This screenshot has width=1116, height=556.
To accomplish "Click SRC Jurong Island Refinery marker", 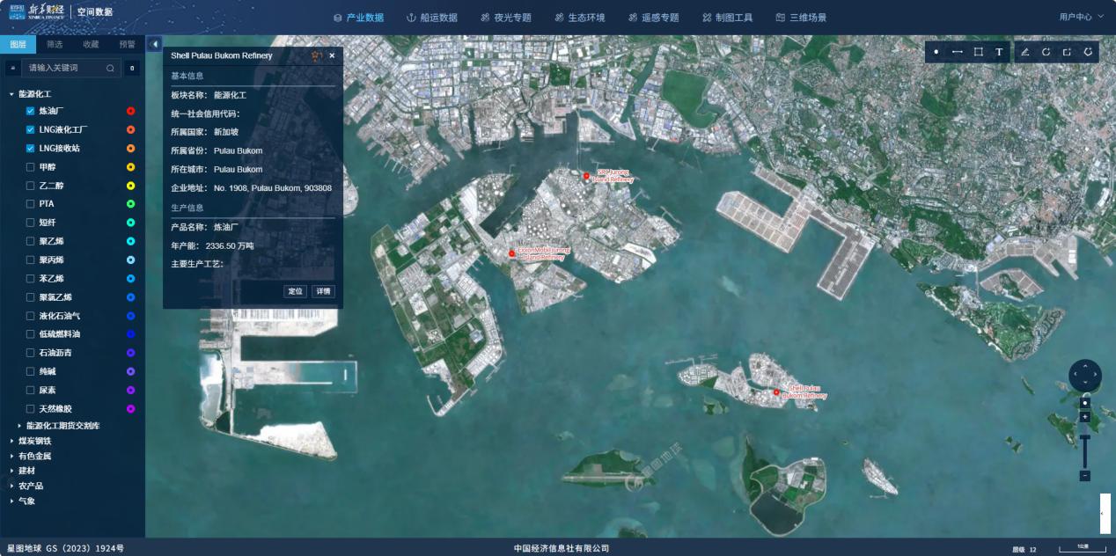I will coord(586,176).
